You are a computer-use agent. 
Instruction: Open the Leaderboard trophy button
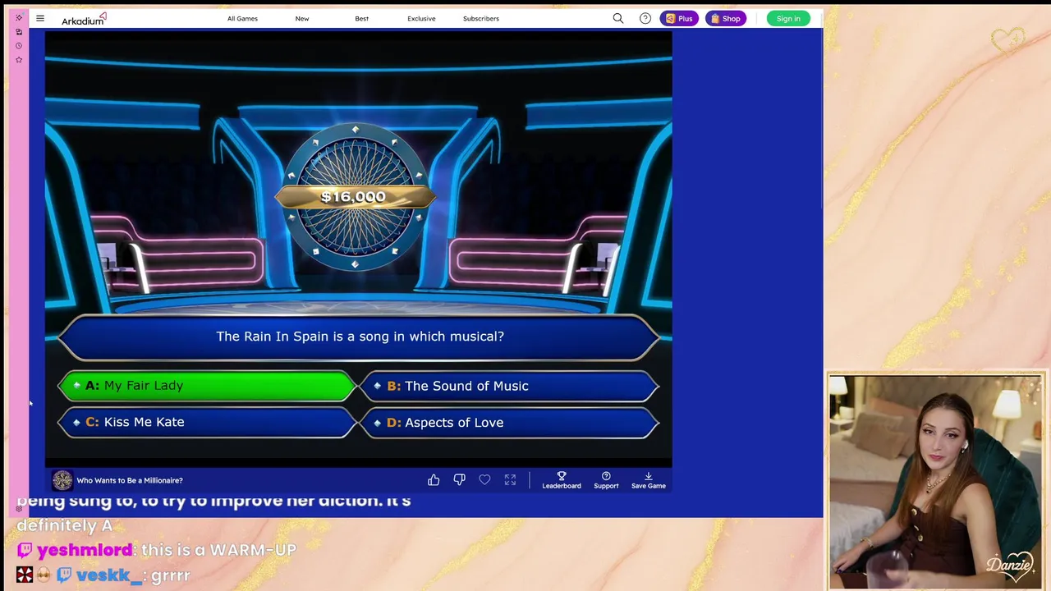[562, 480]
